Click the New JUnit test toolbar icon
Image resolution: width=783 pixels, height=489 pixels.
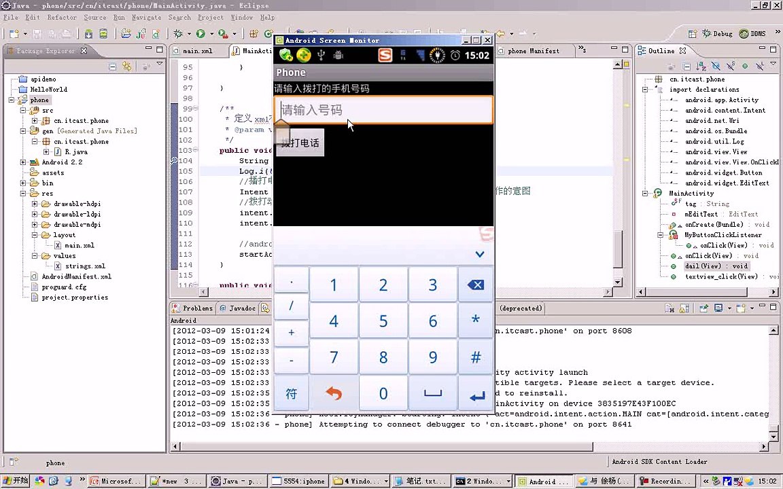141,34
